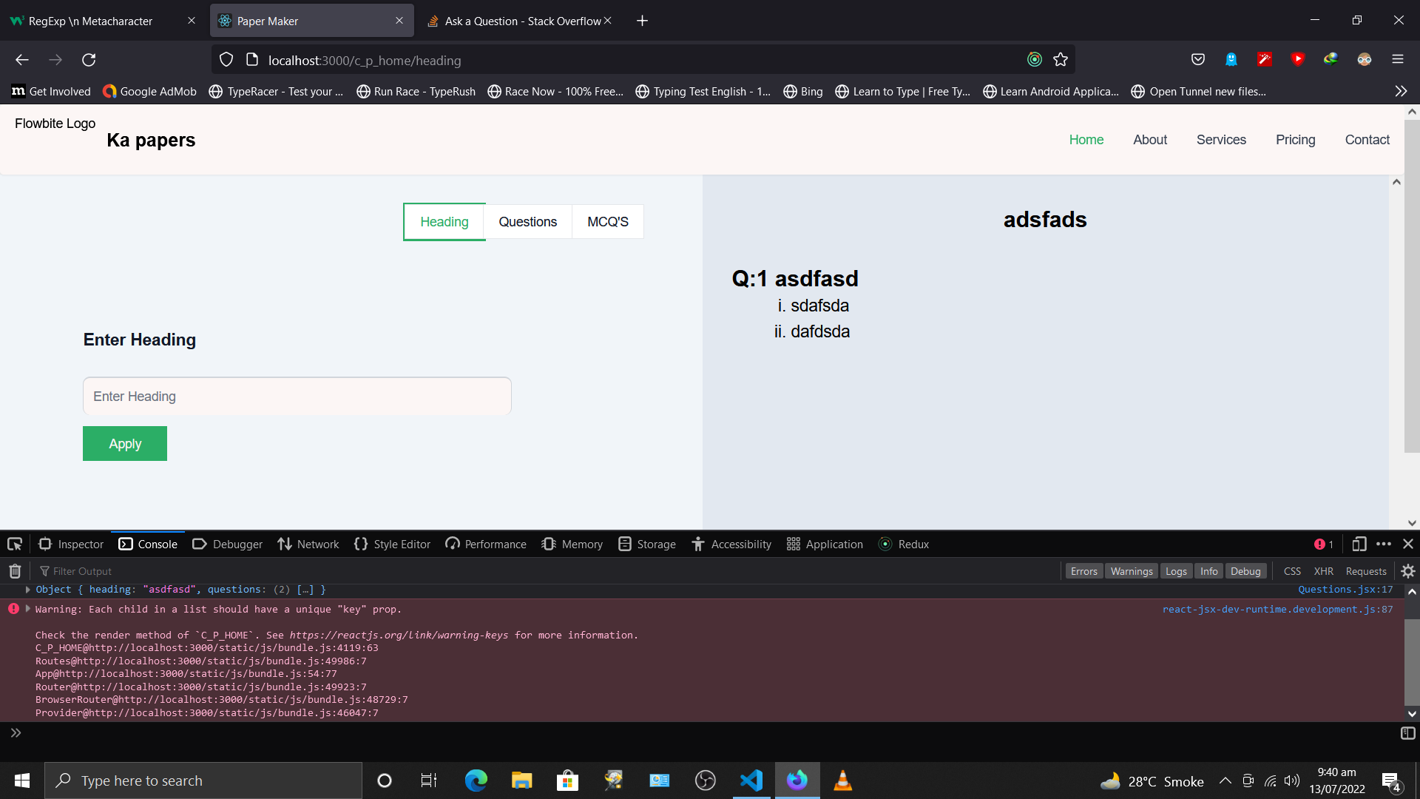The height and width of the screenshot is (799, 1420).
Task: Click the Enter Heading input field
Action: (297, 396)
